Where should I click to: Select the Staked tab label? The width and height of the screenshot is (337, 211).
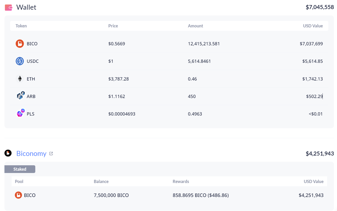[20, 169]
